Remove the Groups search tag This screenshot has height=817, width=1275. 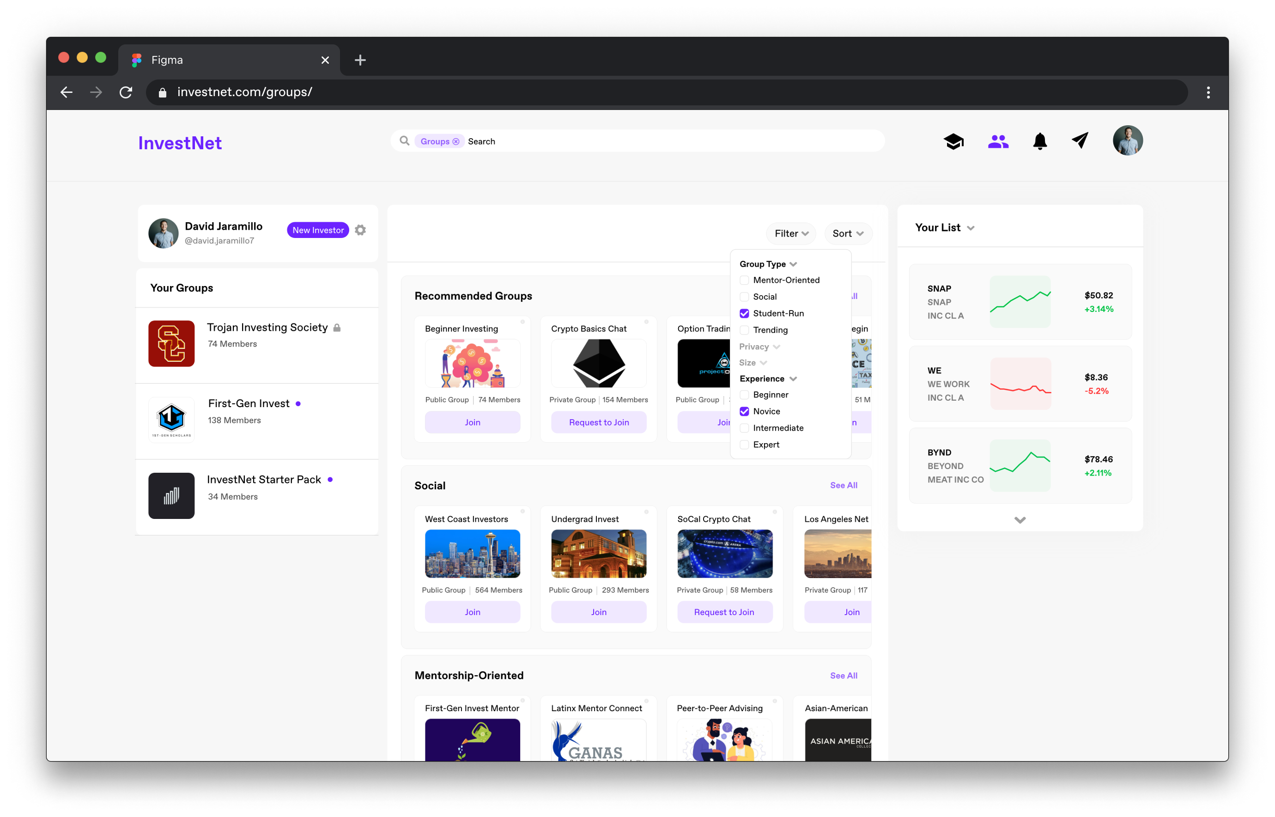point(455,142)
